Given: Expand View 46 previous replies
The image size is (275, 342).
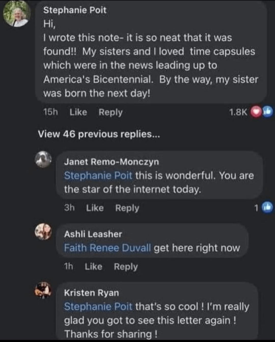Looking at the screenshot, I should 99,134.
